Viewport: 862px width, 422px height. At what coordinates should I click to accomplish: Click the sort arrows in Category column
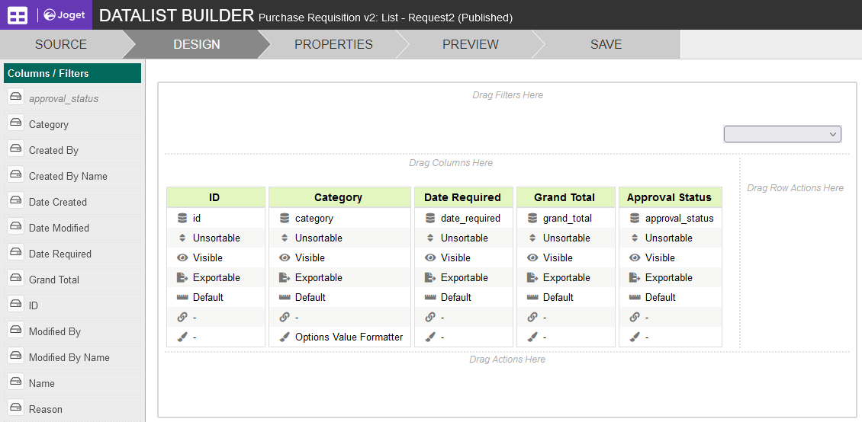pyautogui.click(x=285, y=238)
